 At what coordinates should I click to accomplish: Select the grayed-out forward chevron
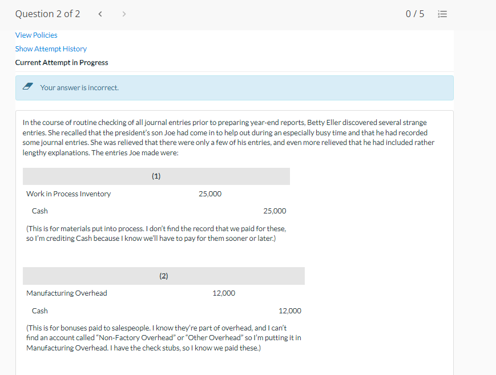(124, 13)
